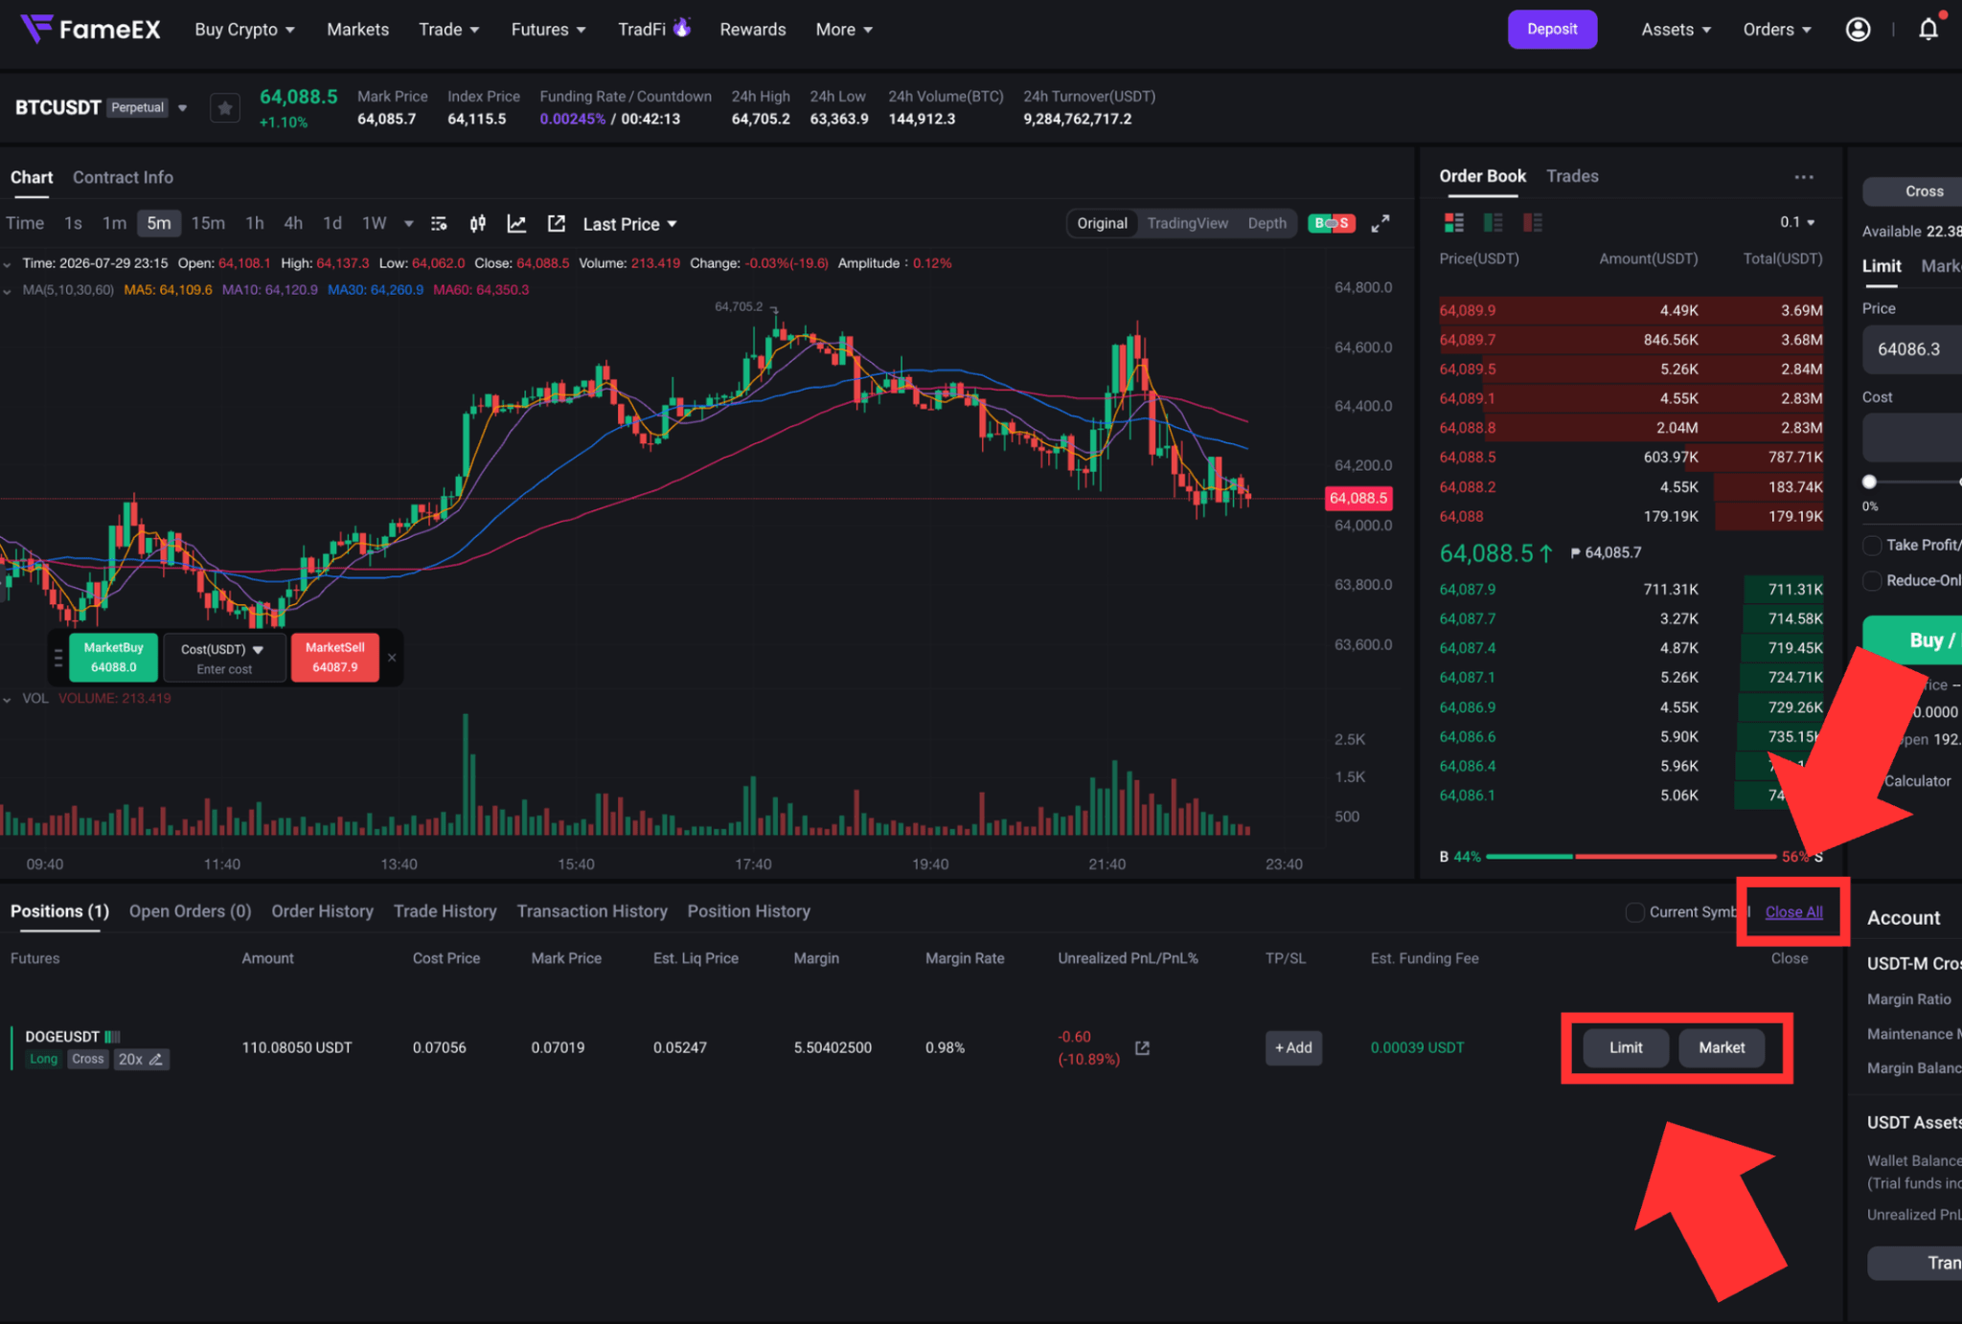
Task: Open order book more options menu
Action: pos(1804,177)
